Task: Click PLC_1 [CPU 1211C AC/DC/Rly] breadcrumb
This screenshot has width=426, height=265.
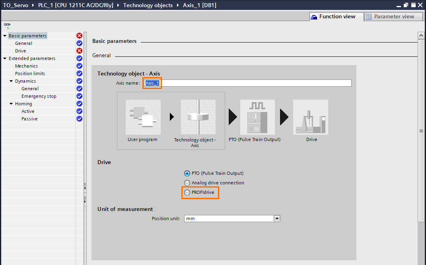Action: [x=76, y=5]
